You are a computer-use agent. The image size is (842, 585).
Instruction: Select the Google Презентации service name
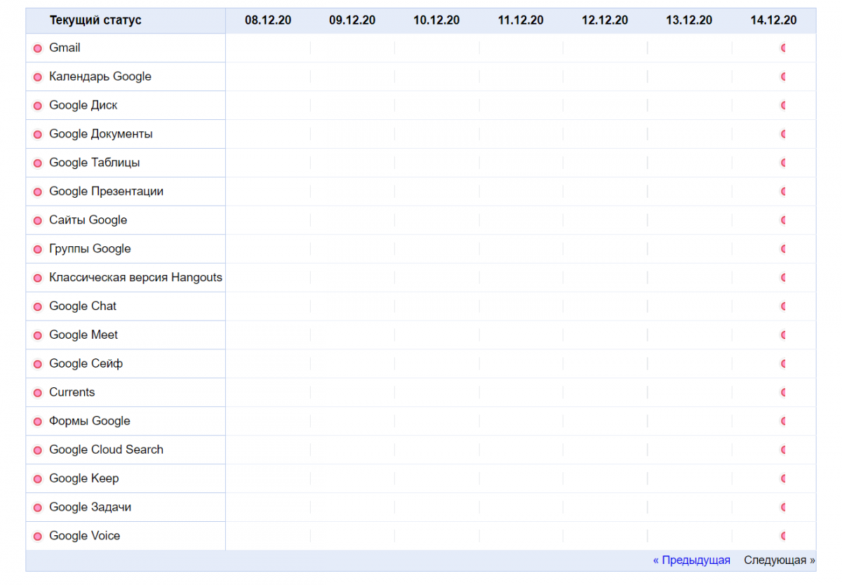107,191
